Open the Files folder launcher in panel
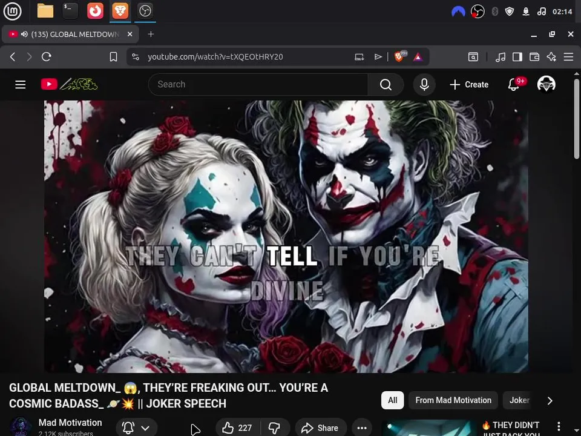581x436 pixels. pos(45,11)
